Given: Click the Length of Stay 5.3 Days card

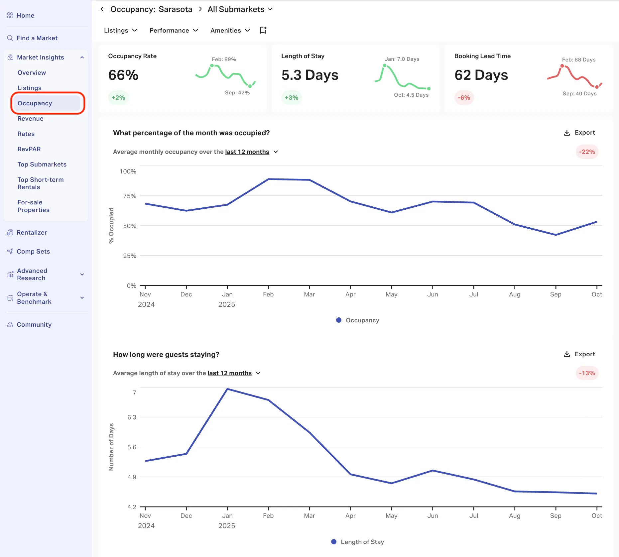Looking at the screenshot, I should [356, 78].
